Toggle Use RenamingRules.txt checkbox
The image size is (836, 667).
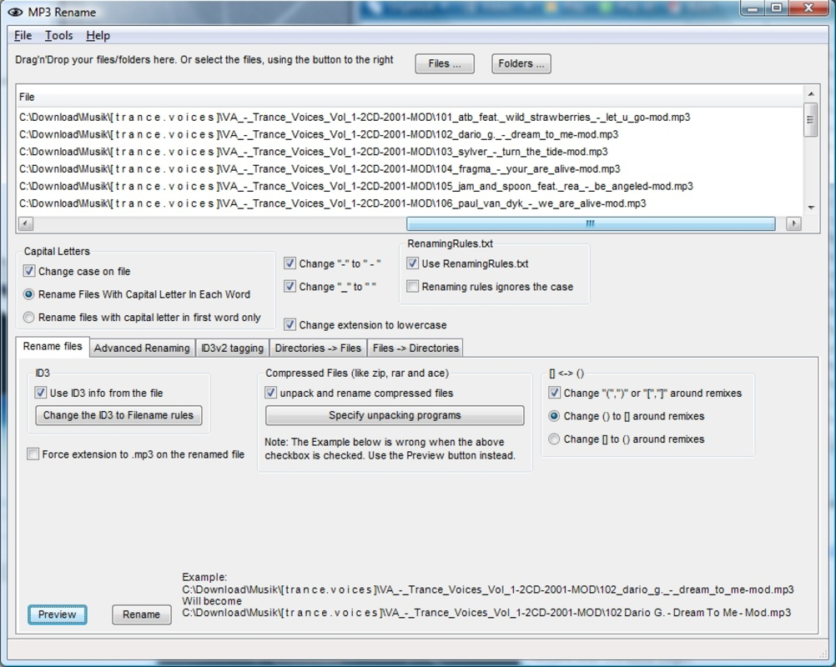(413, 263)
